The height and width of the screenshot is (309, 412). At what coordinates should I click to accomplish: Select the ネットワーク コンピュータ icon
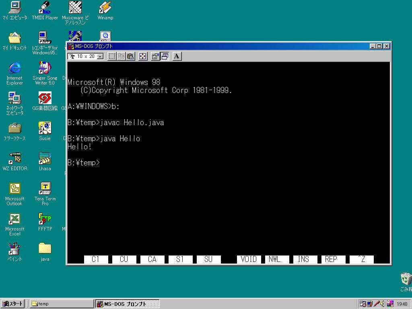point(15,103)
